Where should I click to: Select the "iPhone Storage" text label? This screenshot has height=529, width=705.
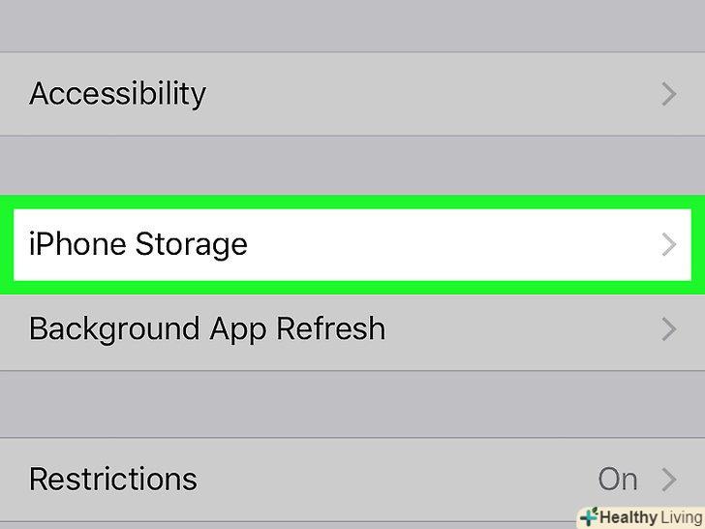pyautogui.click(x=138, y=244)
